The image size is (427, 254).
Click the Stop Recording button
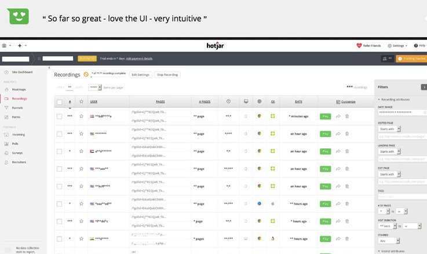(x=167, y=75)
